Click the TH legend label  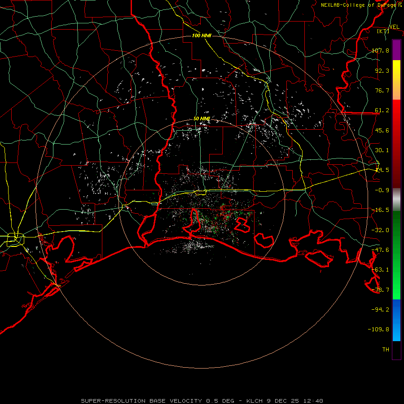point(386,350)
